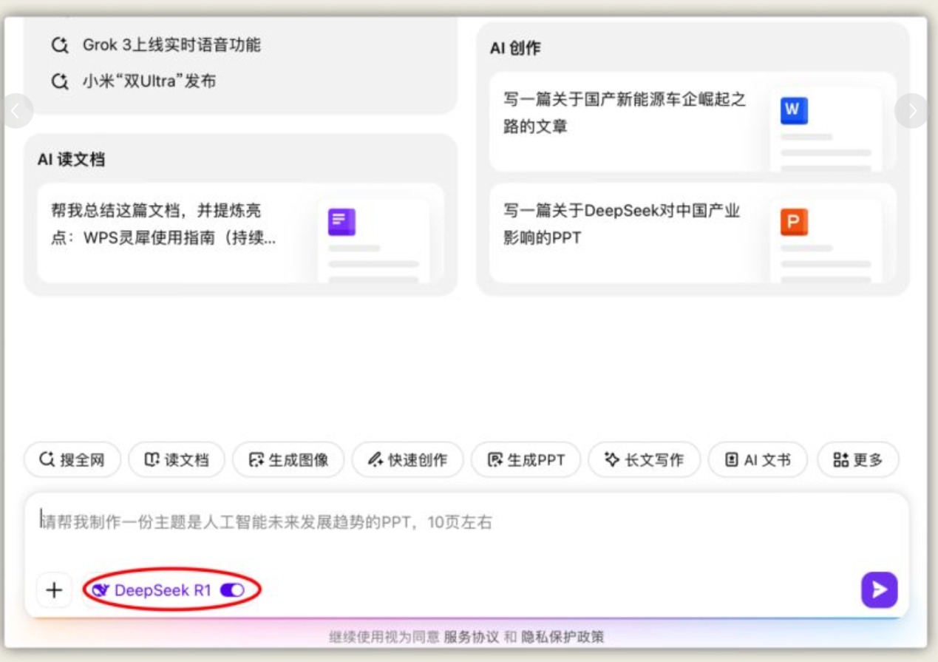
Task: Click the purple document icon in AI读文档
Action: [341, 222]
